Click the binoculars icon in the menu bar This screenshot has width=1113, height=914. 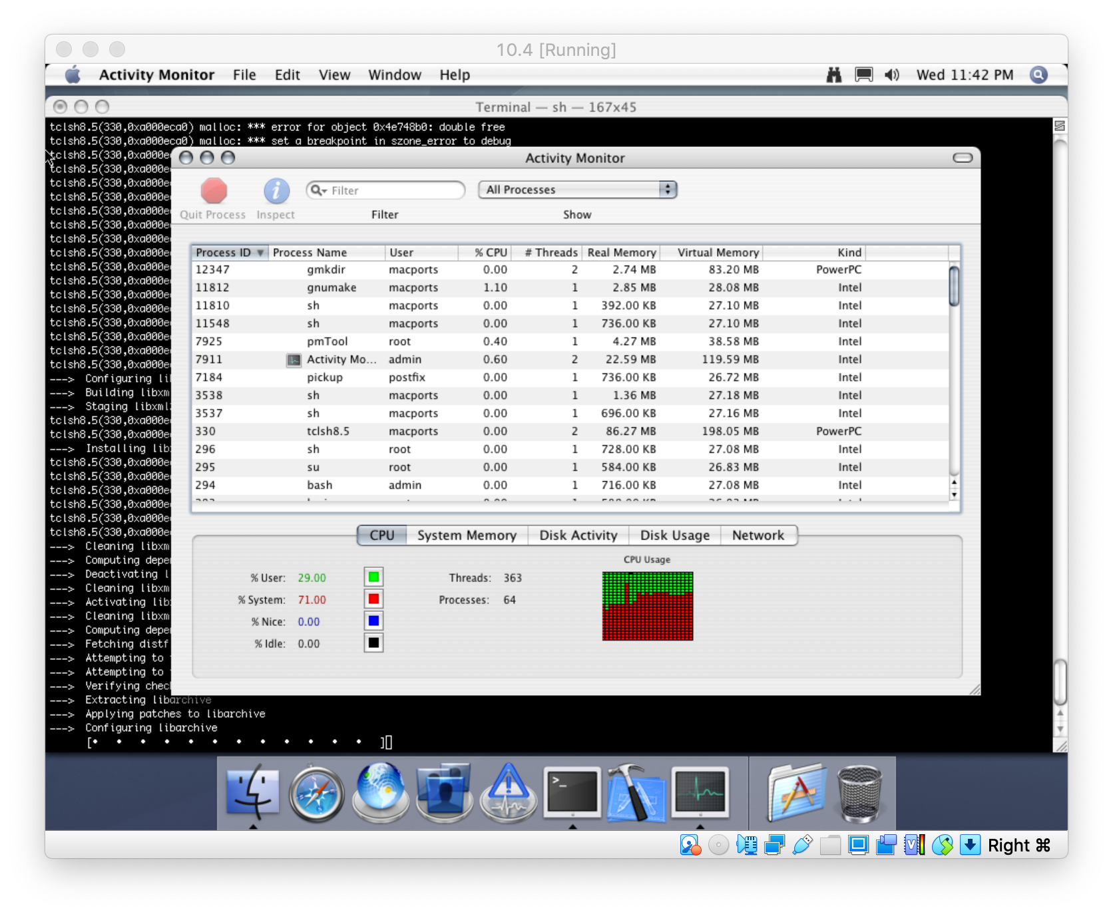click(833, 75)
